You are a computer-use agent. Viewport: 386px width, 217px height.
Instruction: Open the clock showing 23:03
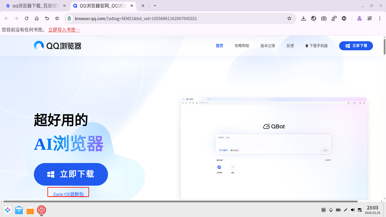(x=372, y=210)
